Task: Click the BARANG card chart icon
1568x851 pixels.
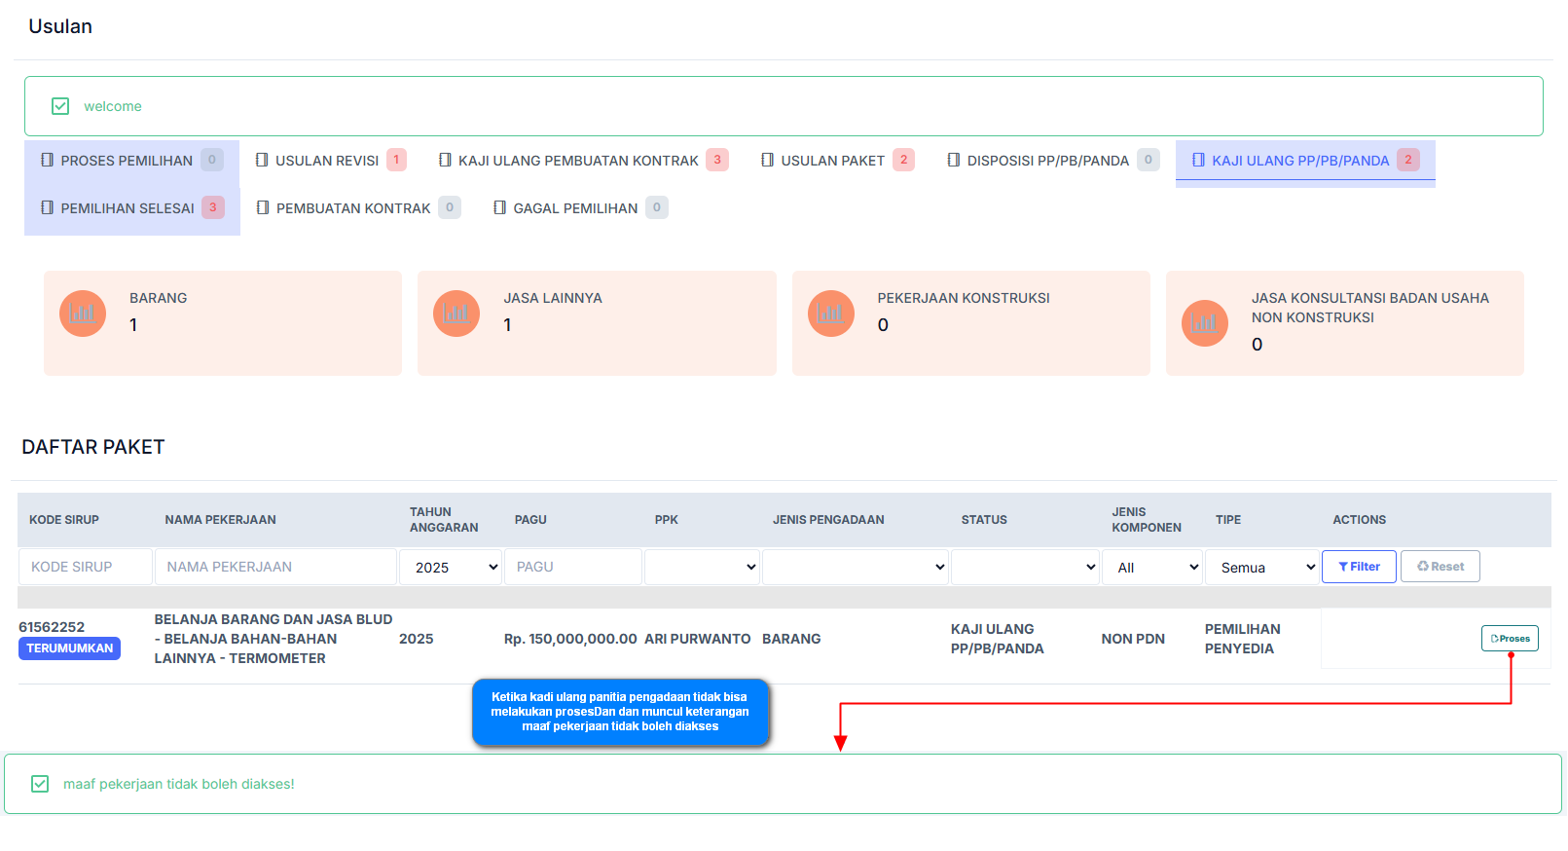Action: click(x=83, y=314)
